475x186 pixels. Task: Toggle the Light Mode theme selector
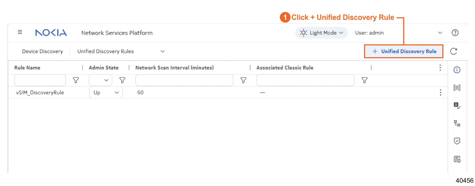(321, 33)
